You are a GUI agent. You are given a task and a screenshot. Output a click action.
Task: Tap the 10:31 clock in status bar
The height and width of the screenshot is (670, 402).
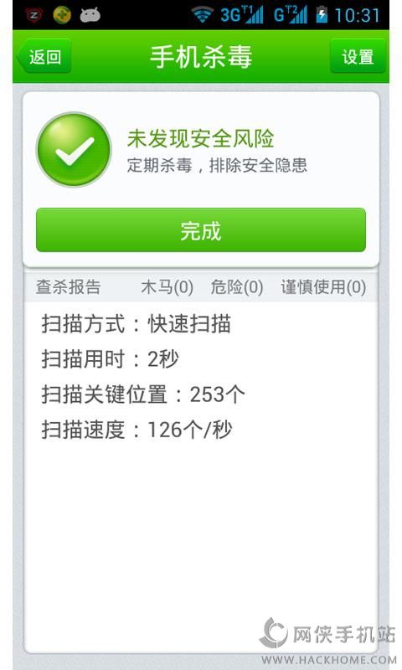pyautogui.click(x=357, y=15)
